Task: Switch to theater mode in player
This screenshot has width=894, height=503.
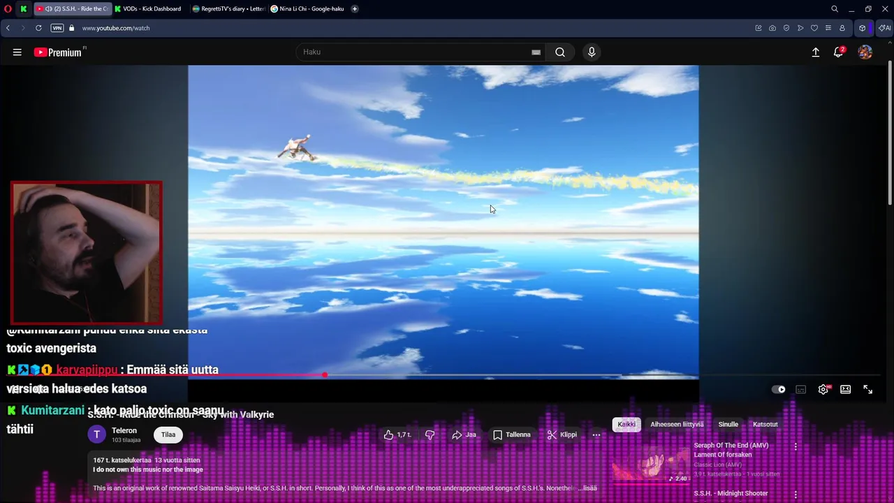Action: [846, 390]
